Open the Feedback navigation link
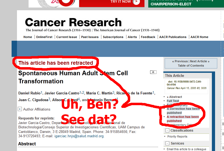This screenshot has height=151, width=224. tap(148, 37)
